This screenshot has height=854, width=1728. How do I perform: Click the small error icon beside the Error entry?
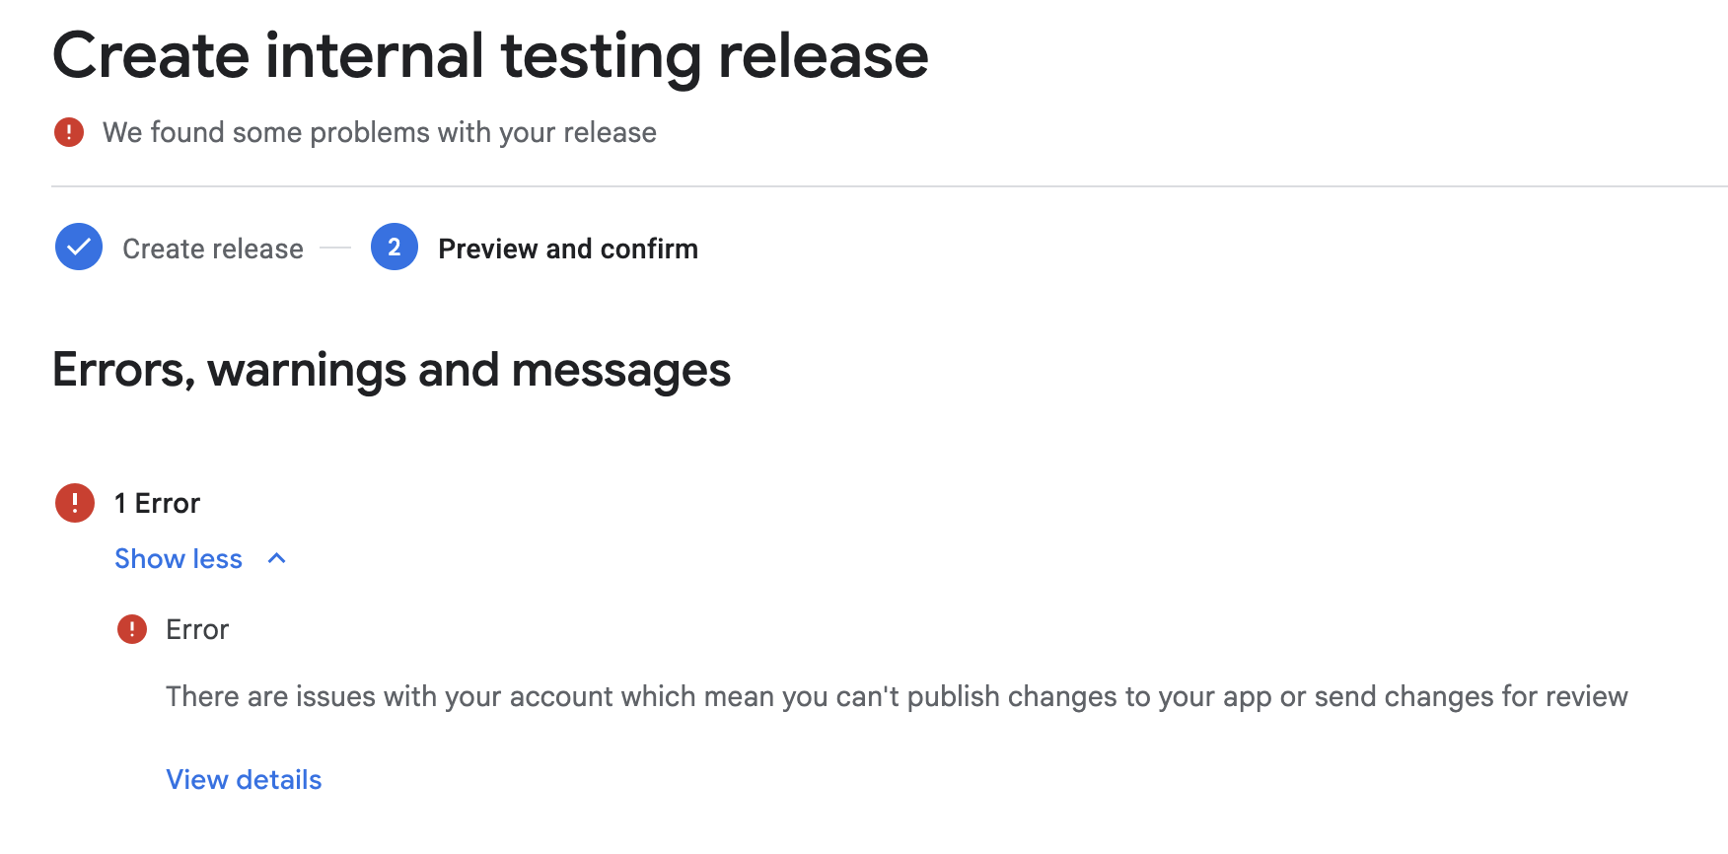click(x=133, y=629)
